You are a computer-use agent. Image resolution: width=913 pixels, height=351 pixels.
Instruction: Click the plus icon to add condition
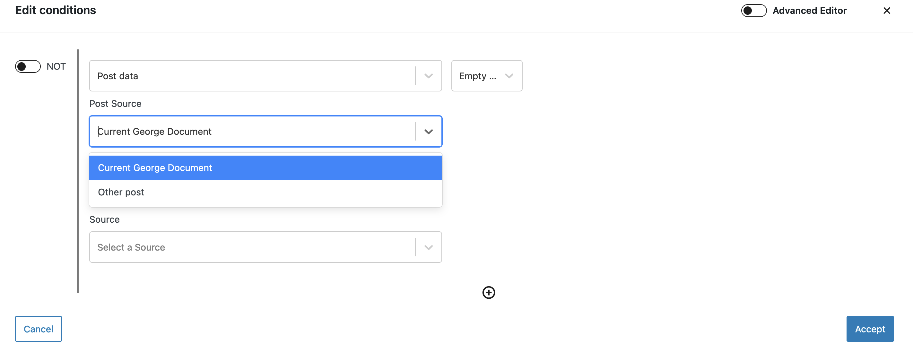click(488, 292)
